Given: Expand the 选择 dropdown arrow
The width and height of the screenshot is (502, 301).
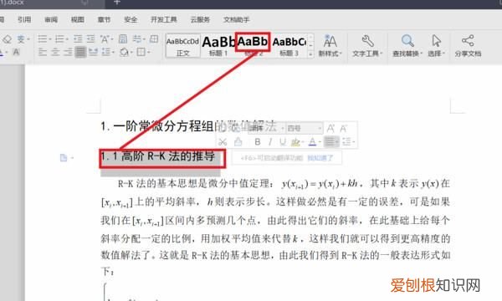Looking at the screenshot, I should click(443, 54).
